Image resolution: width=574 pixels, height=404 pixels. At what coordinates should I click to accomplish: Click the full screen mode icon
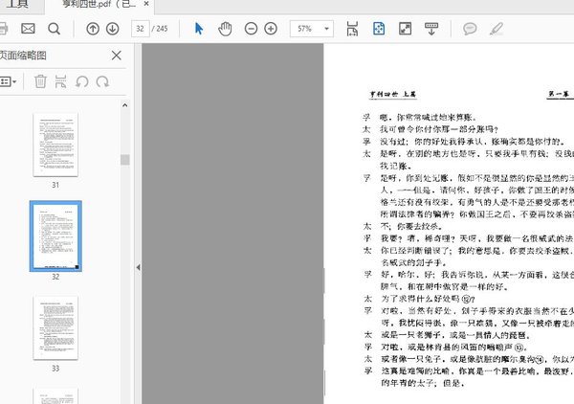pyautogui.click(x=405, y=29)
